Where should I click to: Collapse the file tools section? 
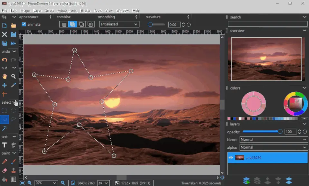[14, 17]
